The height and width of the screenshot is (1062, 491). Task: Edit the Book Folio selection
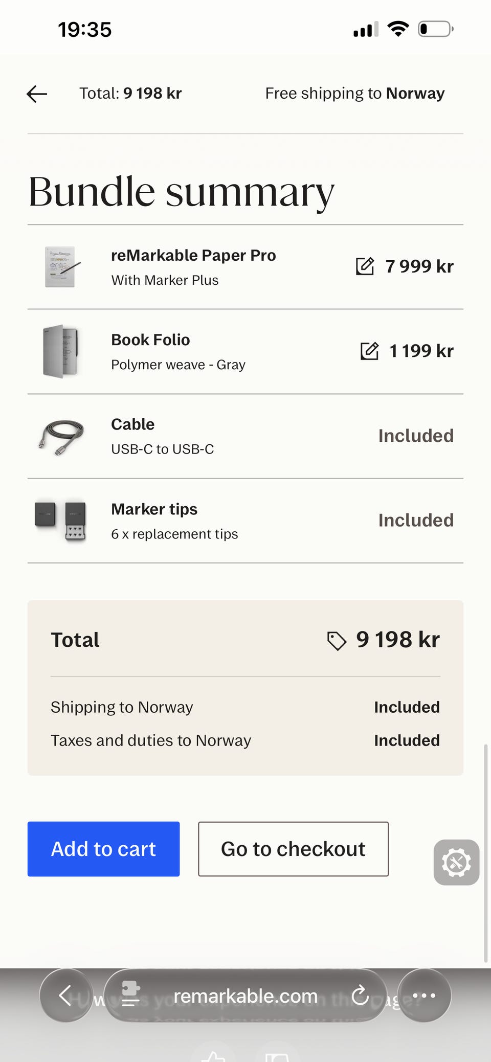(x=369, y=351)
